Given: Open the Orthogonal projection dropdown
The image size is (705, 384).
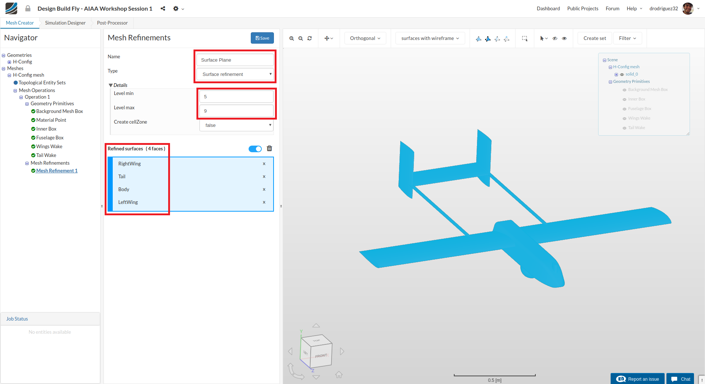Looking at the screenshot, I should tap(365, 38).
